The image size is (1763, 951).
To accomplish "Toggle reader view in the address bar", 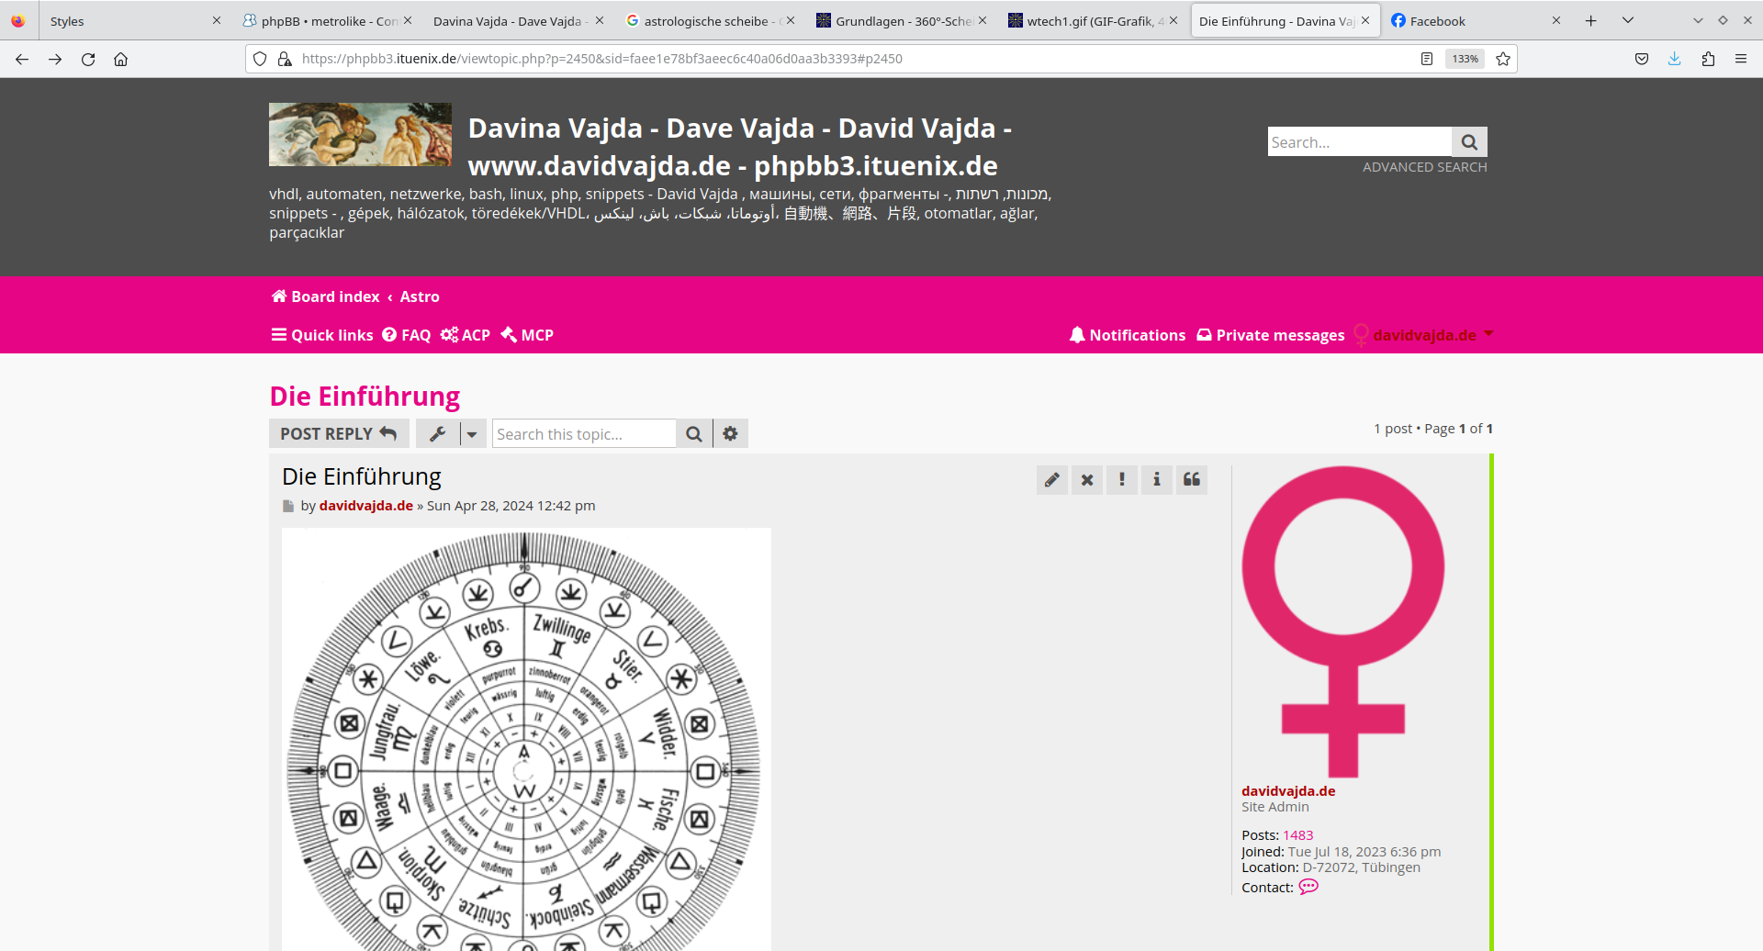I will pos(1427,59).
